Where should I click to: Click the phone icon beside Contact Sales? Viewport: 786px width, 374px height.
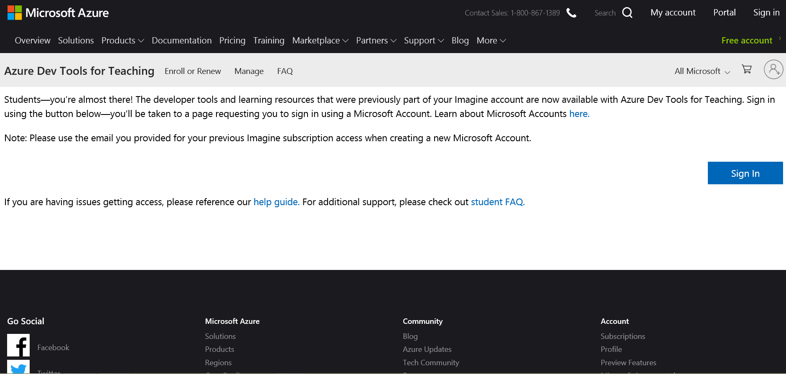coord(571,13)
